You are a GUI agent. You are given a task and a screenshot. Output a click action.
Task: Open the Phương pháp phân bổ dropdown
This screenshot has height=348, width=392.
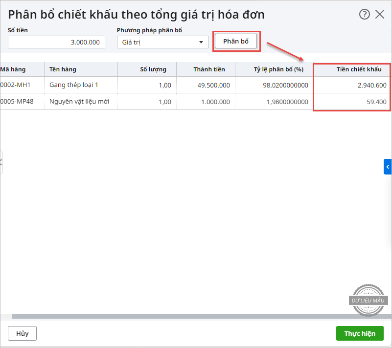pos(163,43)
